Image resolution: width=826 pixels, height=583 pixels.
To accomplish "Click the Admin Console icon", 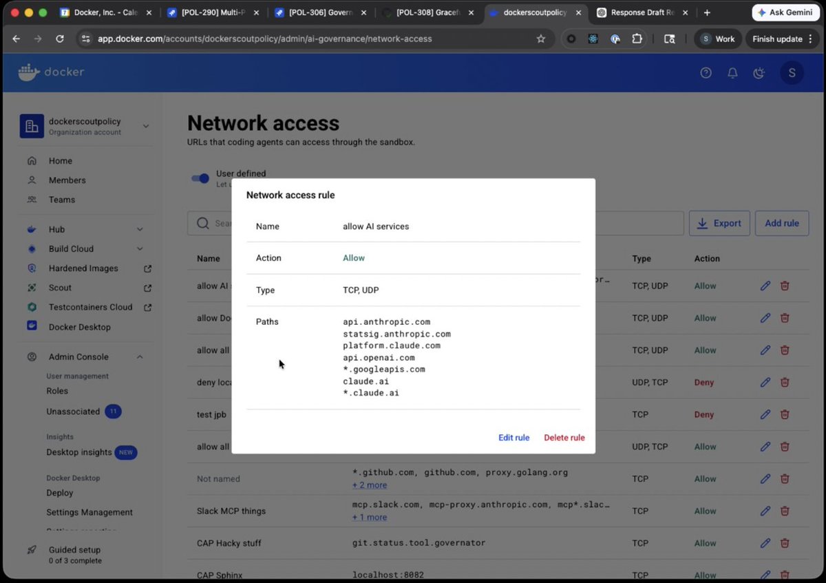I will (32, 357).
